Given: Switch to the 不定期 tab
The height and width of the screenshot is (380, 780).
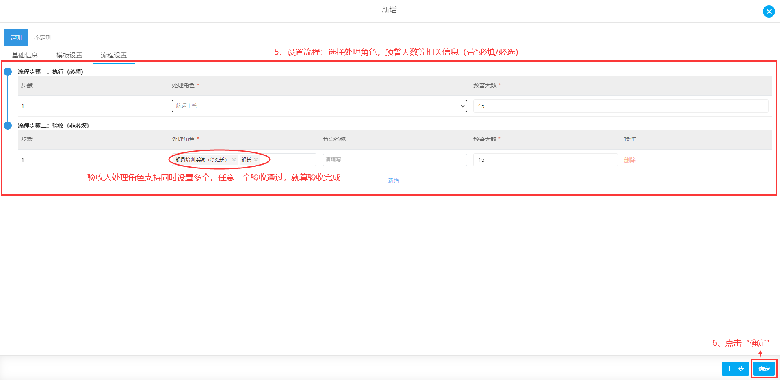Looking at the screenshot, I should coord(43,38).
